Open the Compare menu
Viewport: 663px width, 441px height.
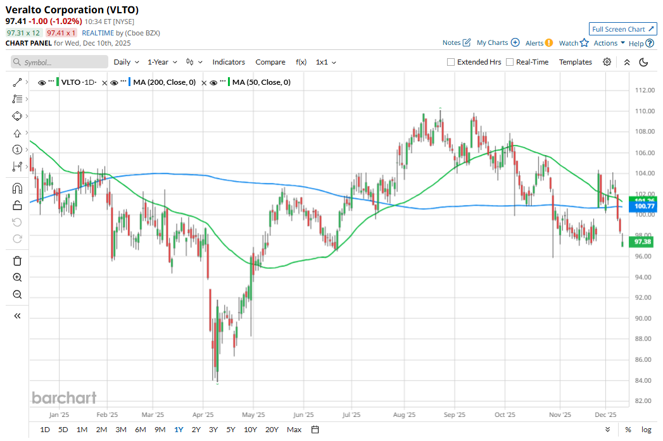270,62
